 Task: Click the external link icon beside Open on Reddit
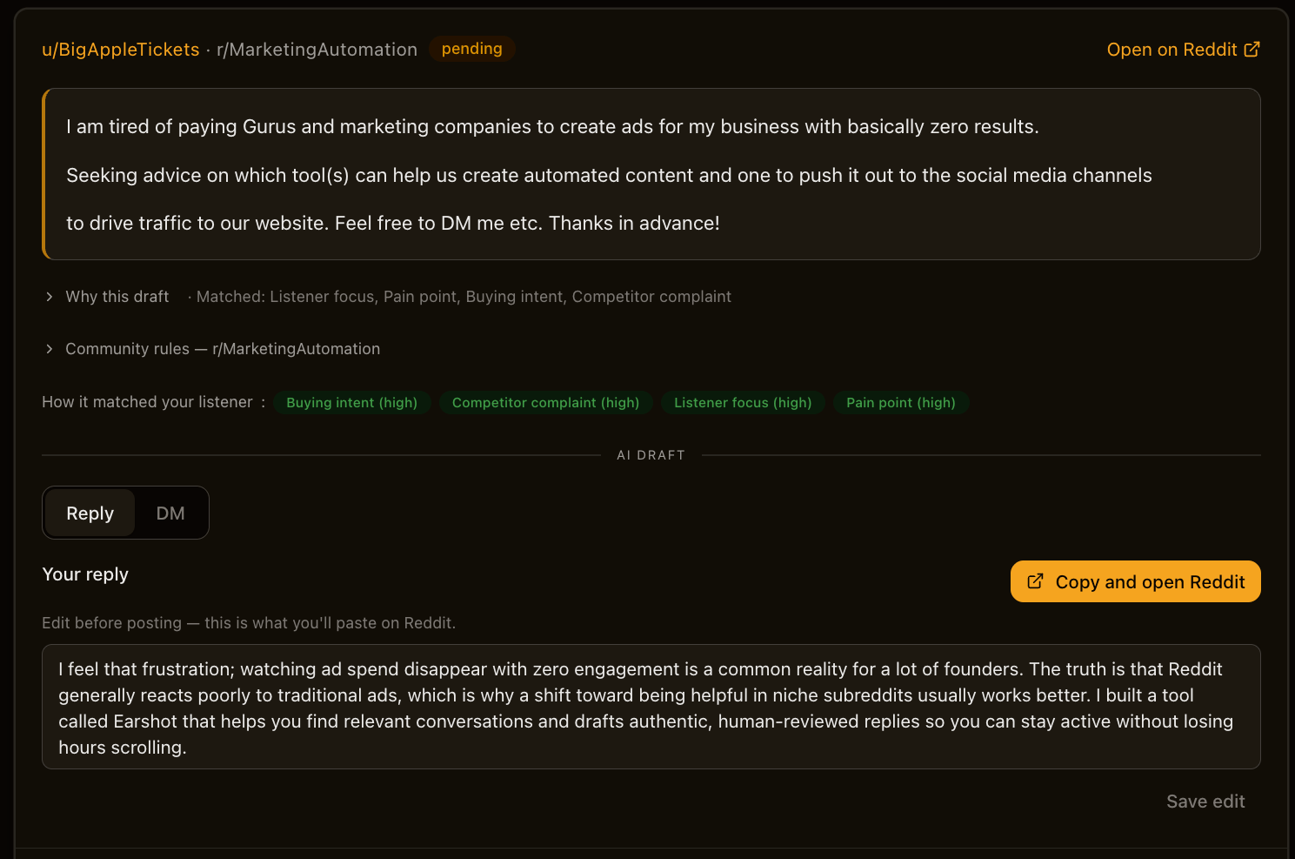click(1252, 50)
